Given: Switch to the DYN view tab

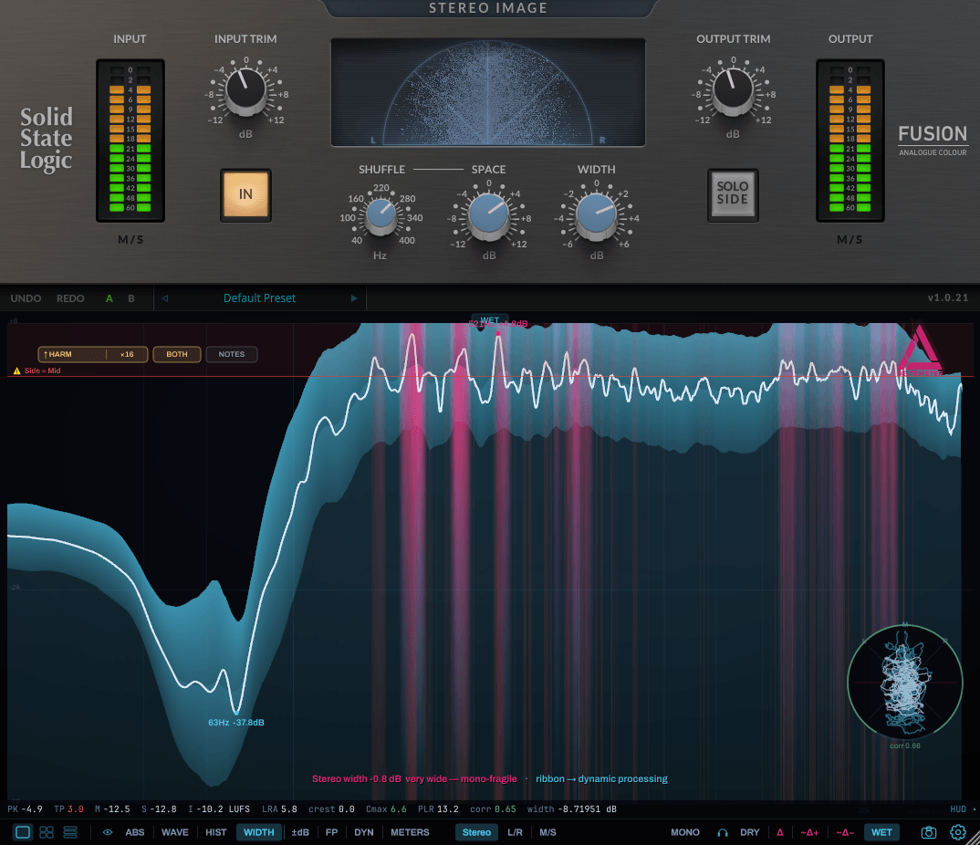Looking at the screenshot, I should coord(364,832).
